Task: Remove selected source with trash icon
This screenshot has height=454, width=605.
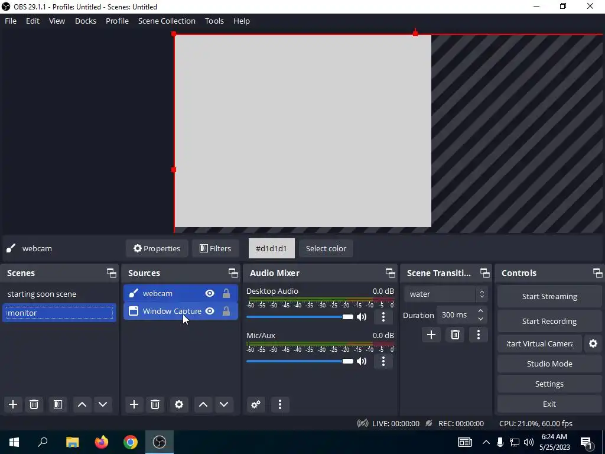Action: [155, 404]
